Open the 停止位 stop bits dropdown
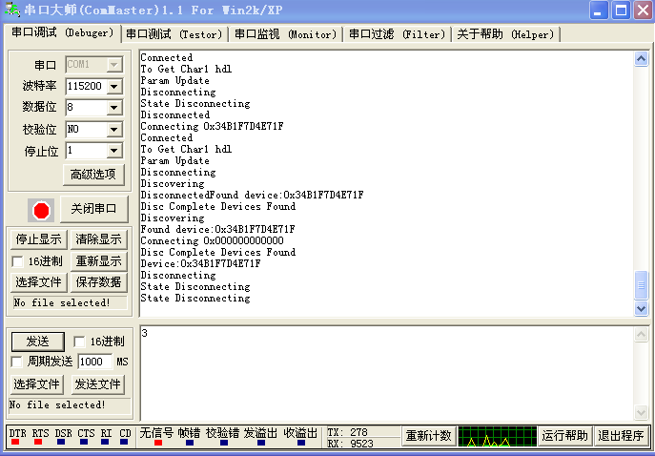Image resolution: width=655 pixels, height=456 pixels. 113,151
